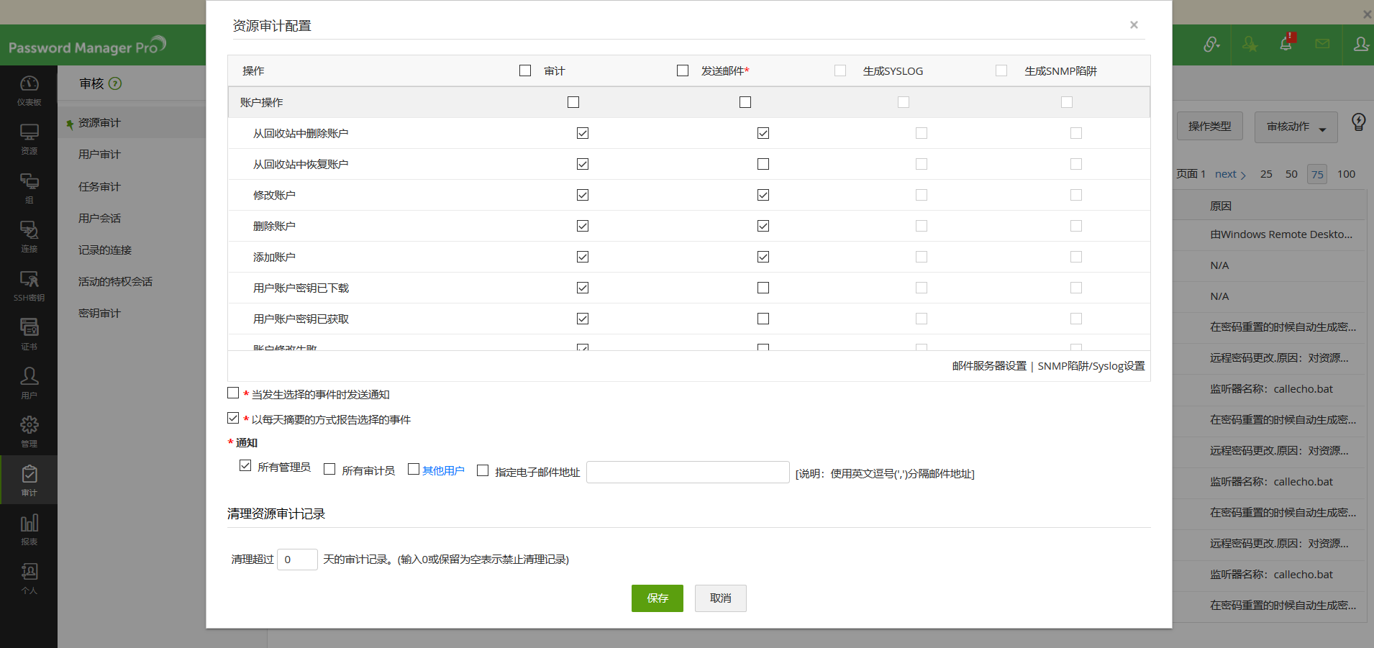Image resolution: width=1374 pixels, height=648 pixels.
Task: Select 用户会话 in audit menu
Action: (99, 218)
